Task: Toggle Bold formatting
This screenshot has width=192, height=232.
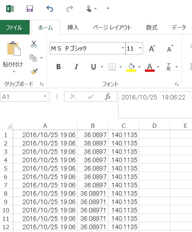Action: coord(58,67)
